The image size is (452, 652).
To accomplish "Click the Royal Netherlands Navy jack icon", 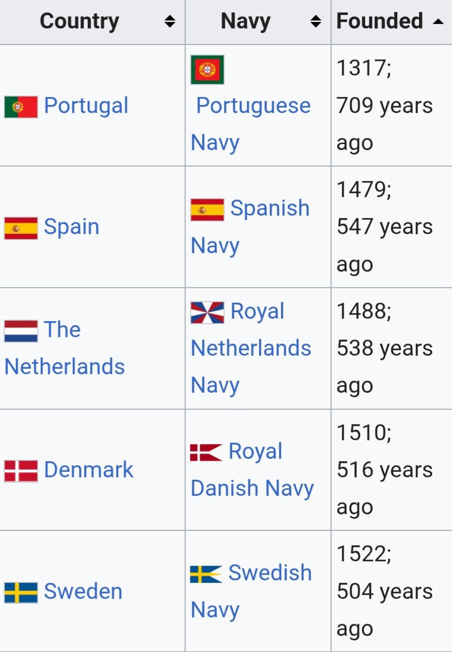I will pyautogui.click(x=207, y=312).
